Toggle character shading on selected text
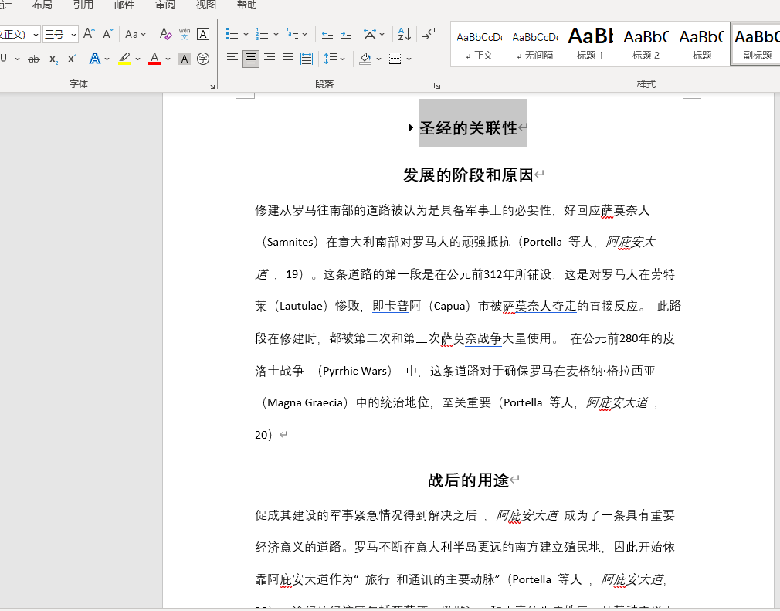Viewport: 780px width, 611px height. click(x=185, y=59)
